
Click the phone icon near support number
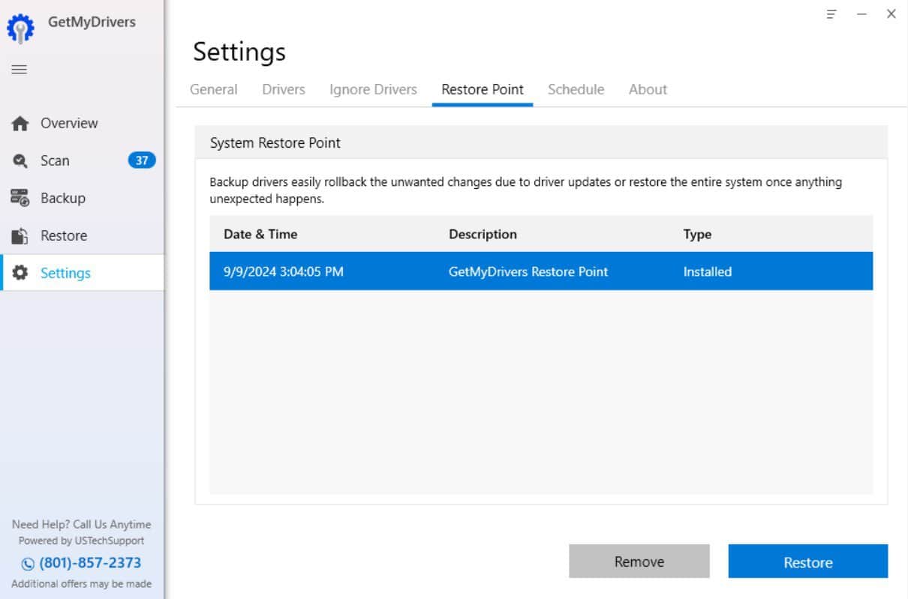(x=28, y=564)
